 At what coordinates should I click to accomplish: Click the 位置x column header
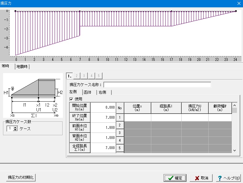[138, 108]
